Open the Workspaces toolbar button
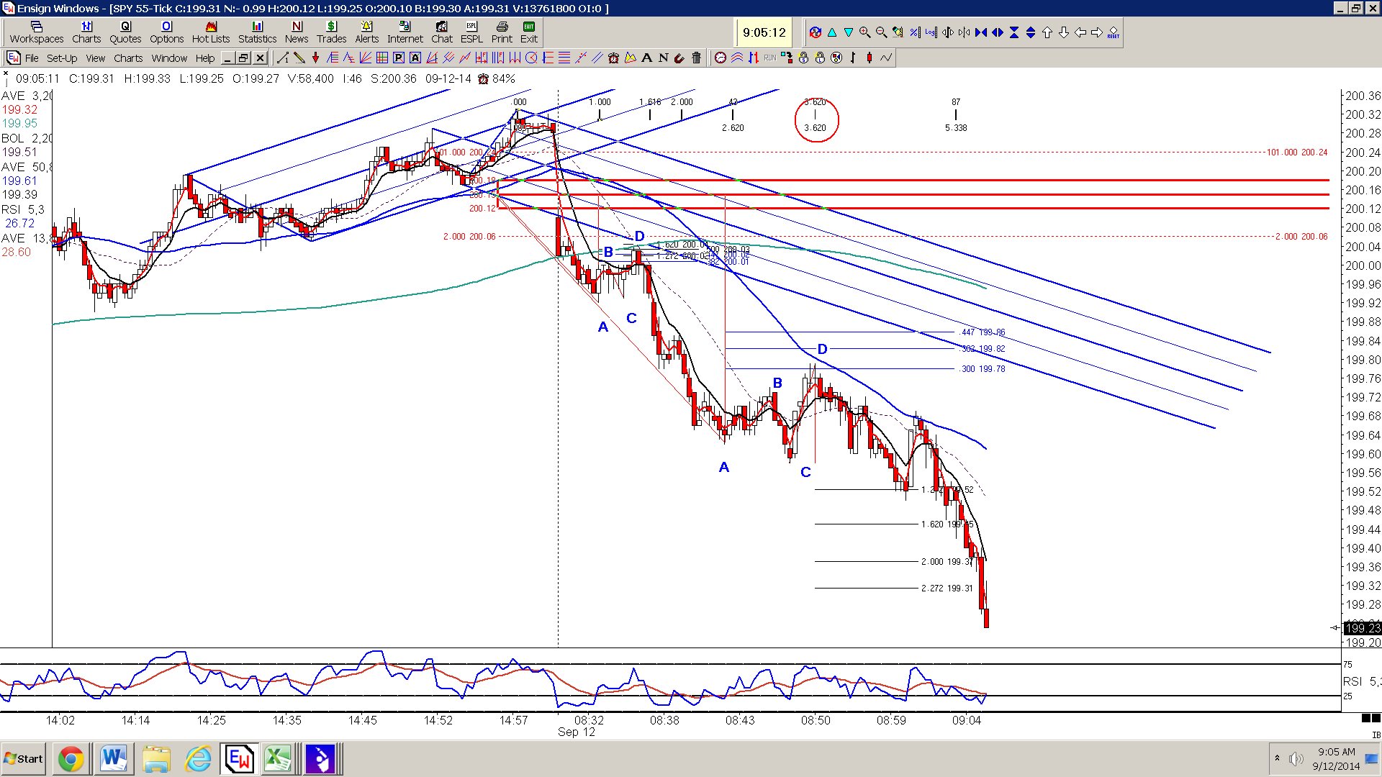The height and width of the screenshot is (777, 1382). 37,32
